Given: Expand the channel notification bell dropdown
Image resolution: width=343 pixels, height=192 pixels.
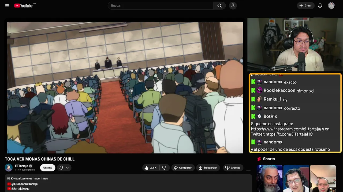Looking at the screenshot, I should [x=64, y=168].
